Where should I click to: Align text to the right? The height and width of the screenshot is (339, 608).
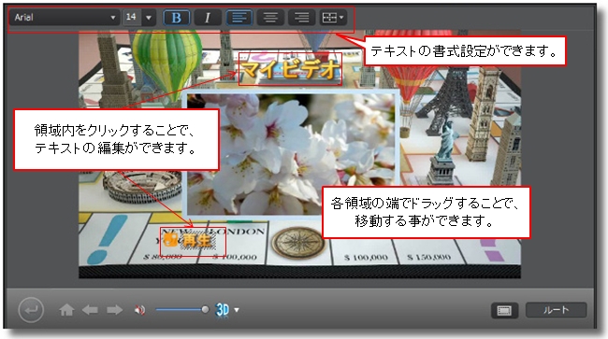[301, 18]
